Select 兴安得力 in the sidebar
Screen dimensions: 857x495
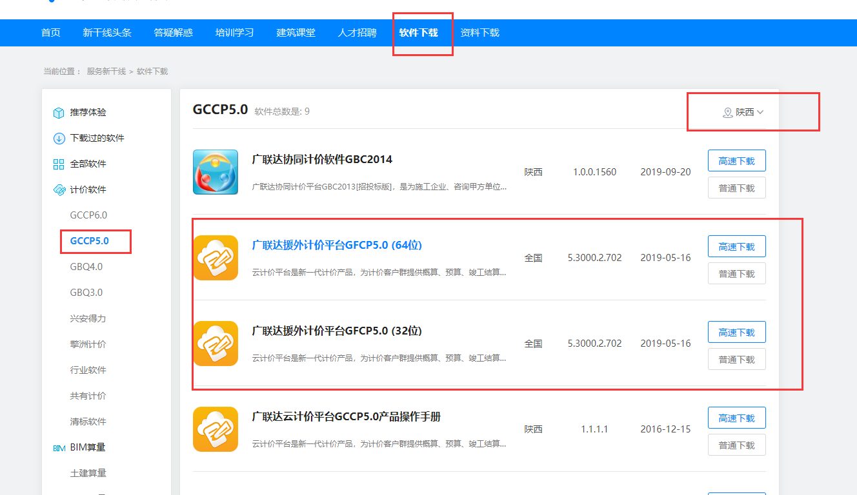pyautogui.click(x=88, y=318)
